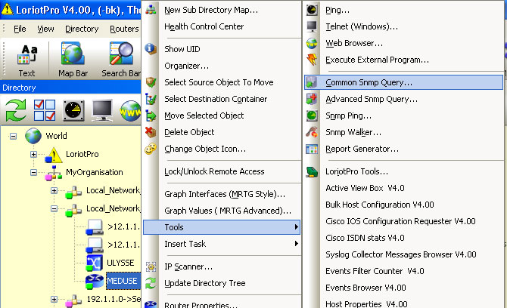The image size is (507, 308).
Task: Click the IP Scanner icon
Action: coord(151,266)
